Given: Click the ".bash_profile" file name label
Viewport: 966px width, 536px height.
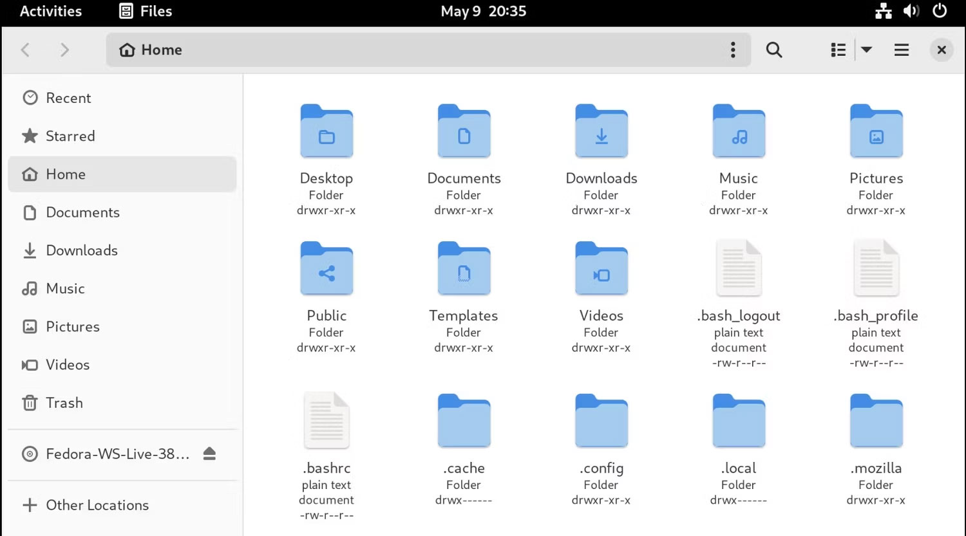Looking at the screenshot, I should 876,315.
